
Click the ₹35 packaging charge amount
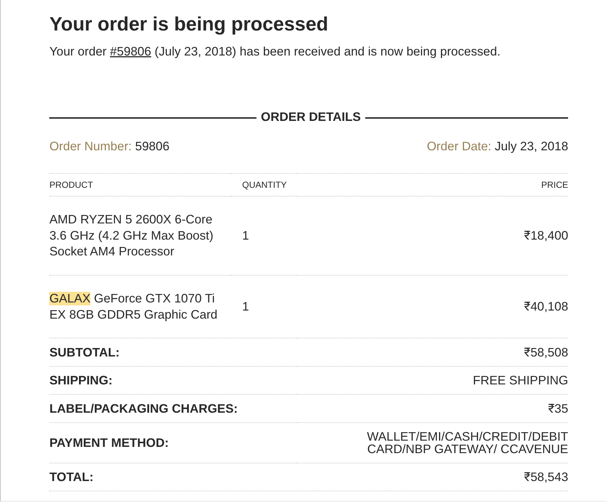click(x=558, y=409)
